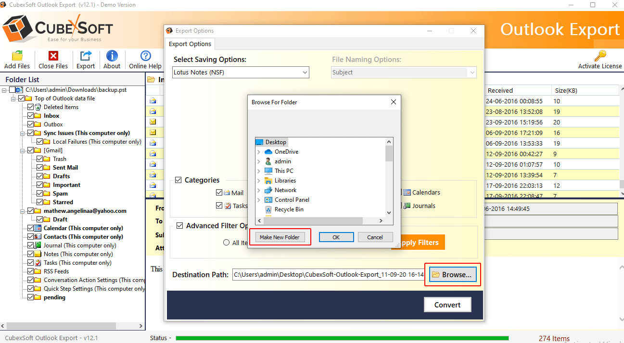The width and height of the screenshot is (624, 343).
Task: Sort by the Size(KB) column header
Action: pyautogui.click(x=585, y=90)
